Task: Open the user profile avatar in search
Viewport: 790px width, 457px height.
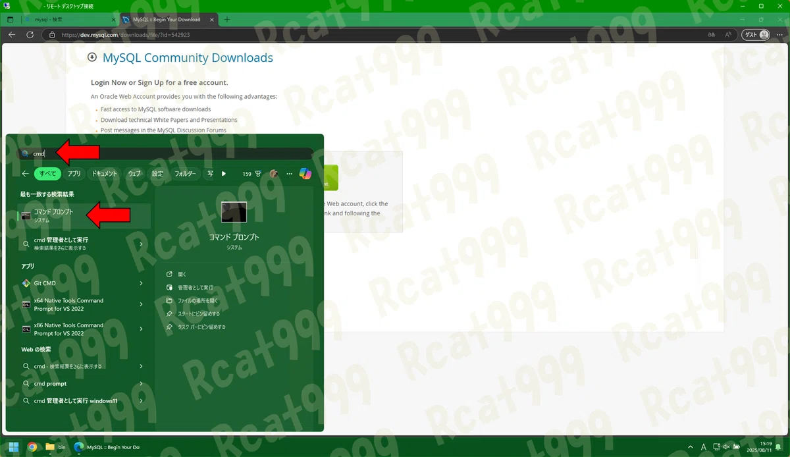Action: 274,174
